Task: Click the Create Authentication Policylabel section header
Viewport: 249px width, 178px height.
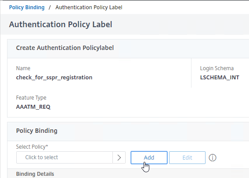Action: pyautogui.click(x=65, y=48)
